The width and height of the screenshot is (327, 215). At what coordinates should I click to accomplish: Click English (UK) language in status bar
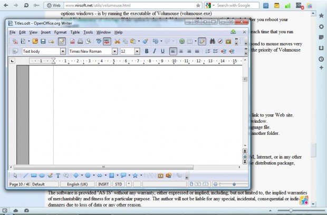point(78,184)
